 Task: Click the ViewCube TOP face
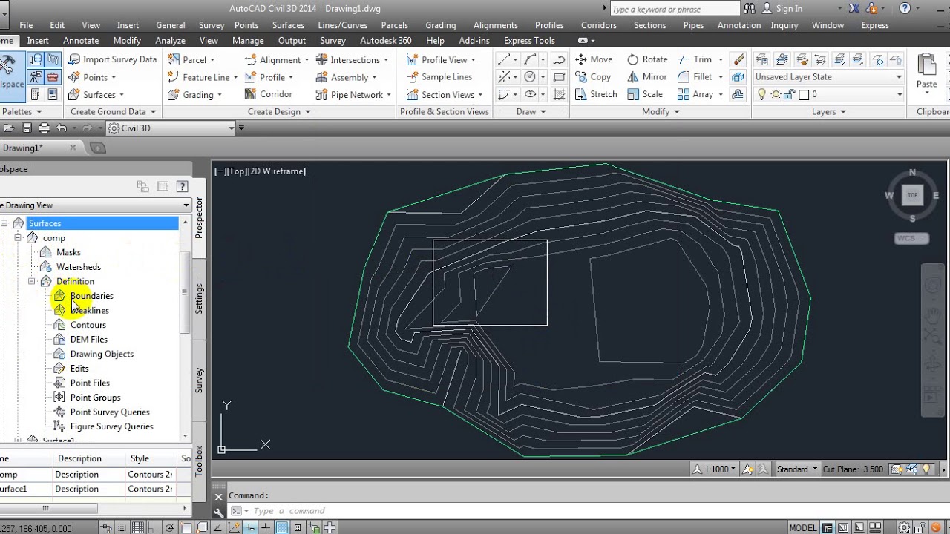tap(912, 195)
